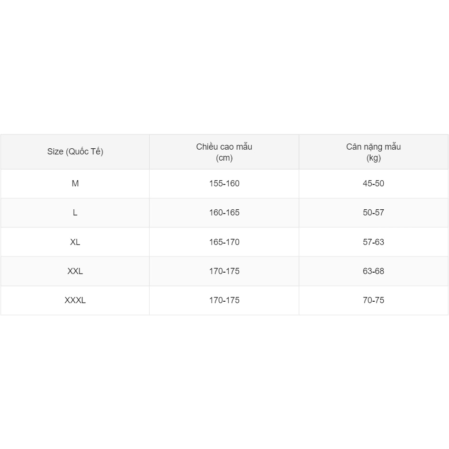This screenshot has height=449, width=449.
Task: Click the (cm) unit label
Action: [224, 158]
